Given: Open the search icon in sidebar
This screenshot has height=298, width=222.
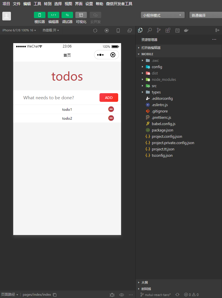Looking at the screenshot, I should pyautogui.click(x=150, y=30).
